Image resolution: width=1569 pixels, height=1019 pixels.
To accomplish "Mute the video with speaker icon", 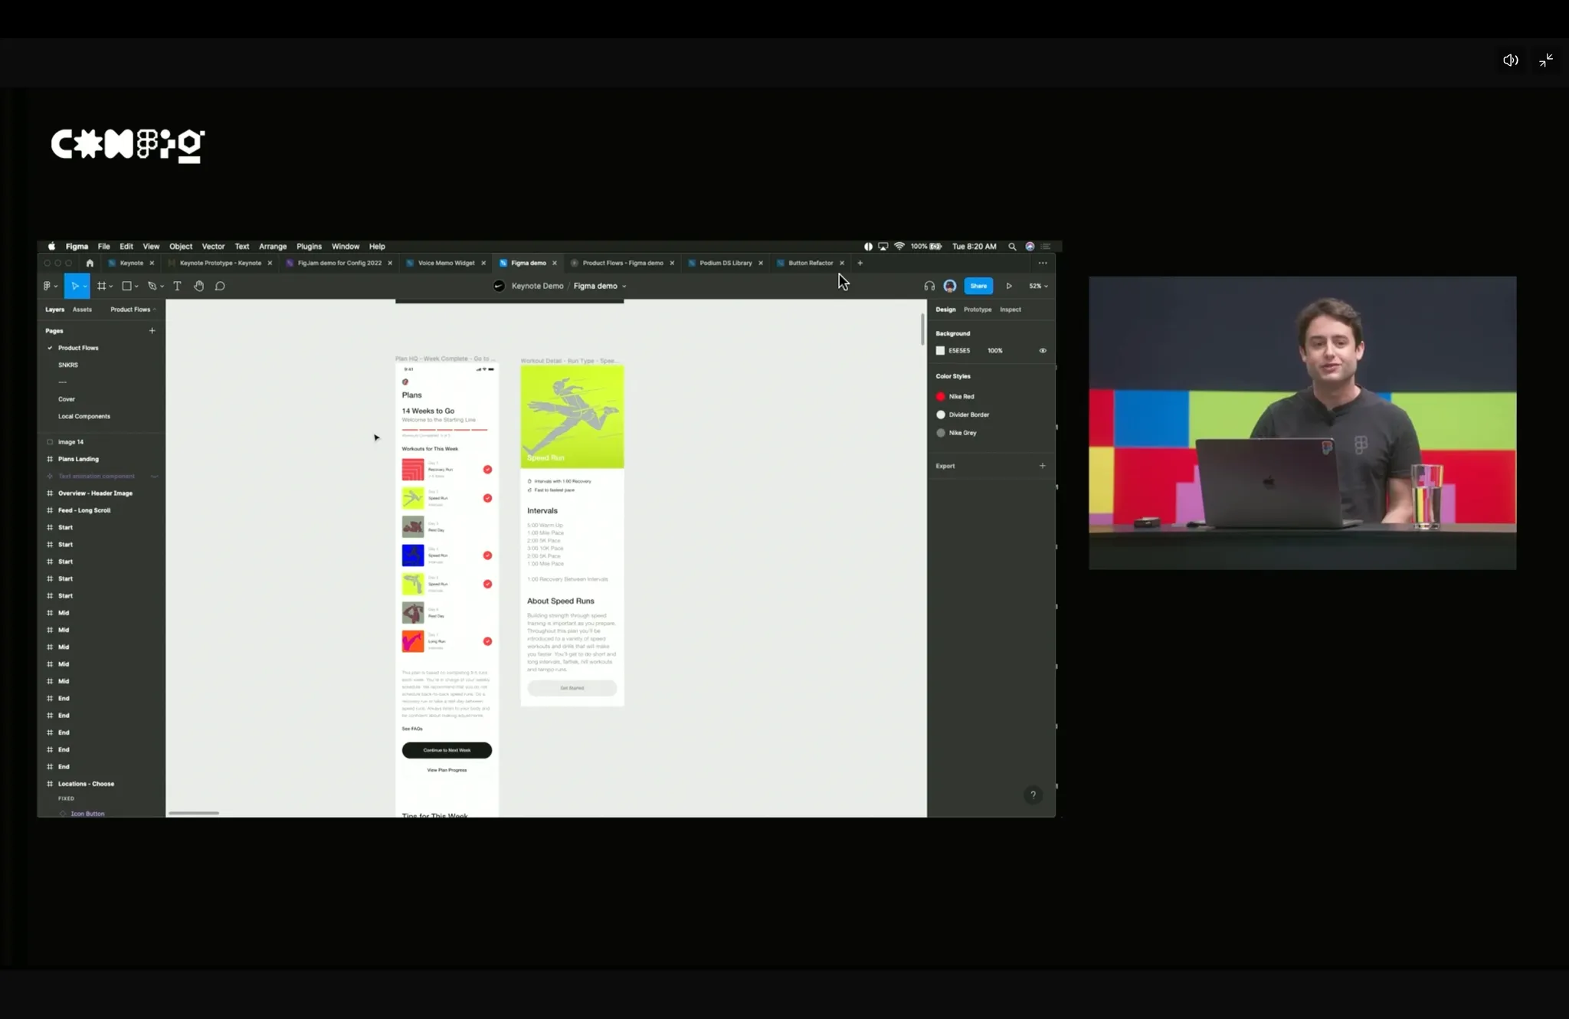I will (1510, 60).
